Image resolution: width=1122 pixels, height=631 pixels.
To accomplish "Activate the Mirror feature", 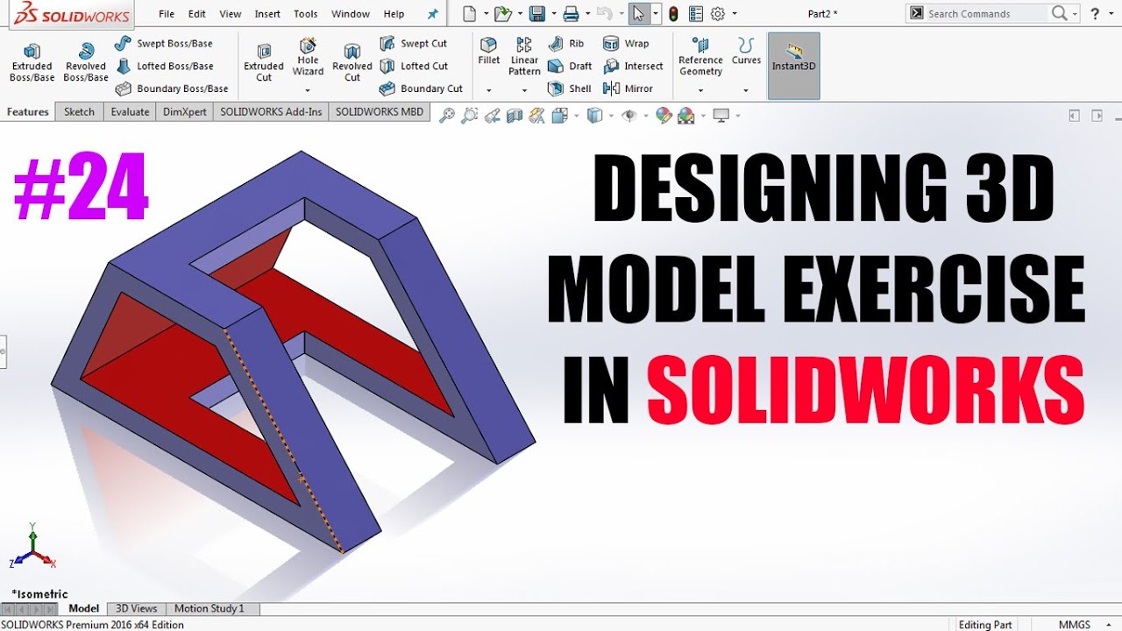I will tap(628, 89).
